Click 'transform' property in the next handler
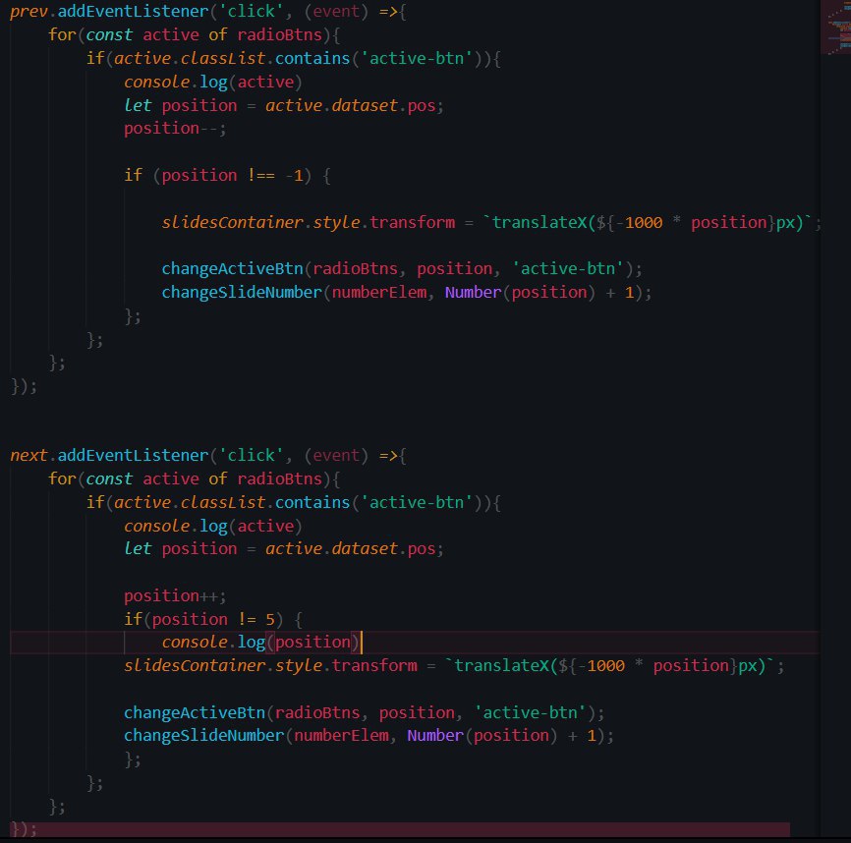The image size is (851, 843). [374, 665]
